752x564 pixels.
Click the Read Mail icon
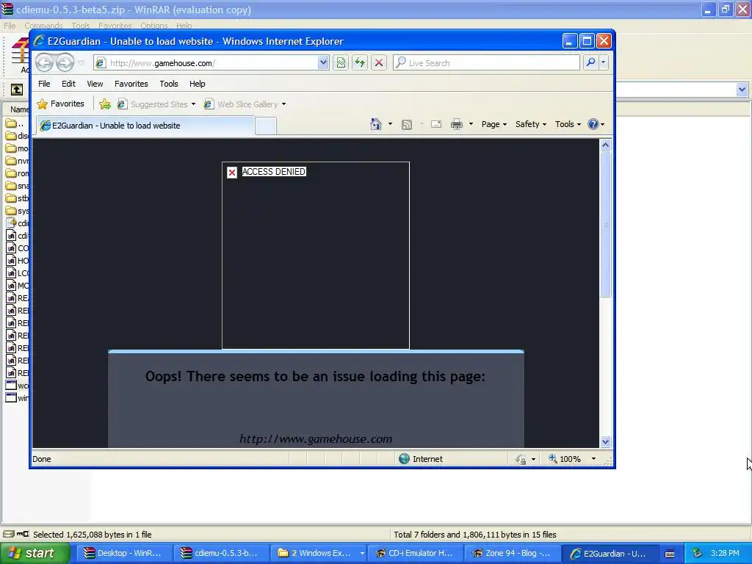pos(436,124)
